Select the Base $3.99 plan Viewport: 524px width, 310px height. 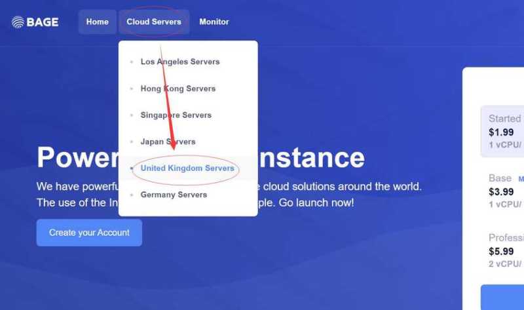502,191
